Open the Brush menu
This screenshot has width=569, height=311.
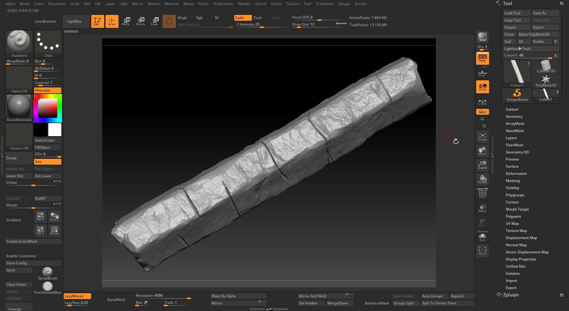(x=25, y=4)
